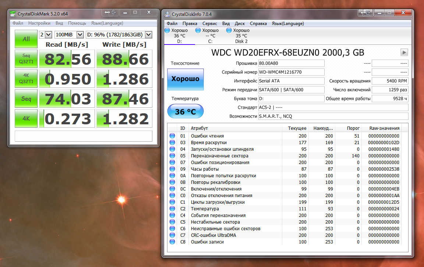Click Возможности field S.M.A.R.T., NCQ
Image resolution: width=424 pixels, height=267 pixels.
(333, 116)
